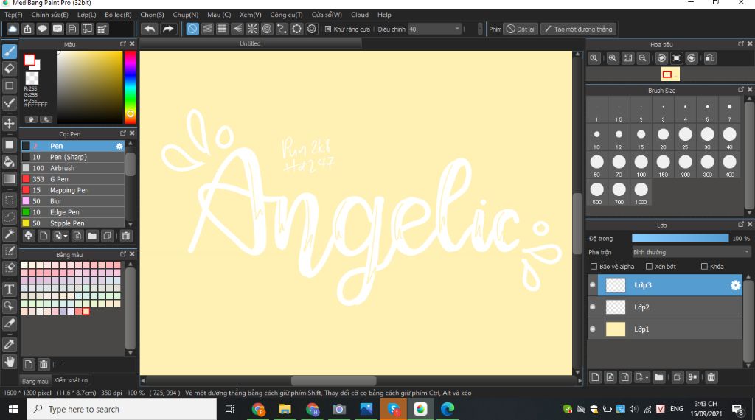Select the Airbrush brush

point(73,168)
